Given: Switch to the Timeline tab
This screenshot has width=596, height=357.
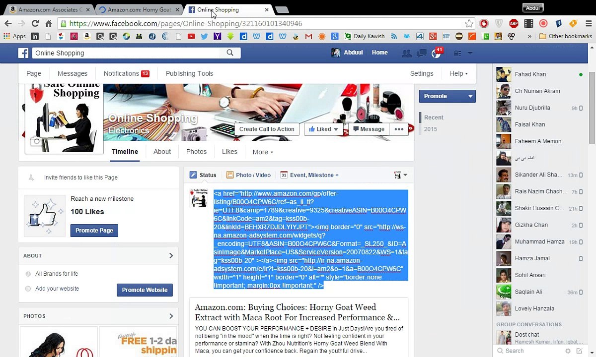Looking at the screenshot, I should pos(125,152).
